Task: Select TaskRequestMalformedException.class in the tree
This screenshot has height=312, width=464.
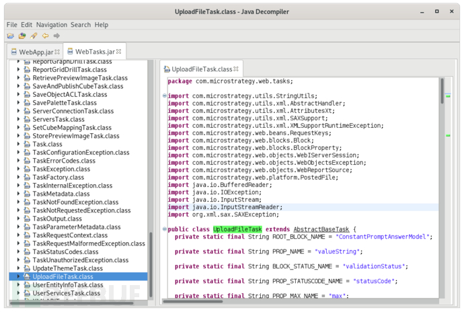Action: pyautogui.click(x=89, y=243)
